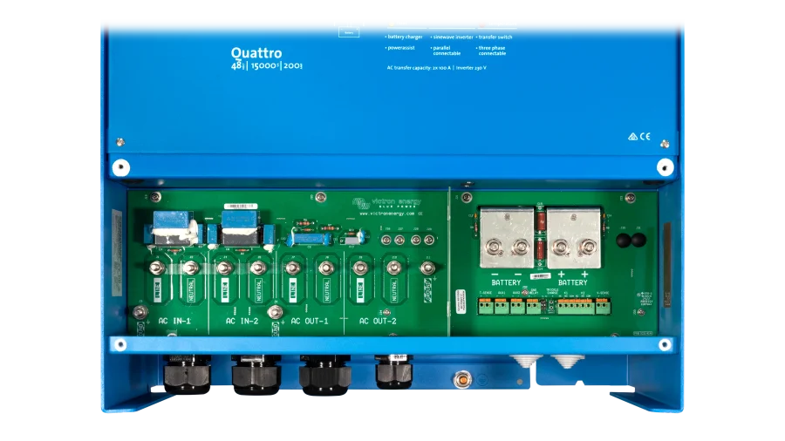Click the www.victronenergy.com text
This screenshot has width=785, height=441.
tap(387, 214)
